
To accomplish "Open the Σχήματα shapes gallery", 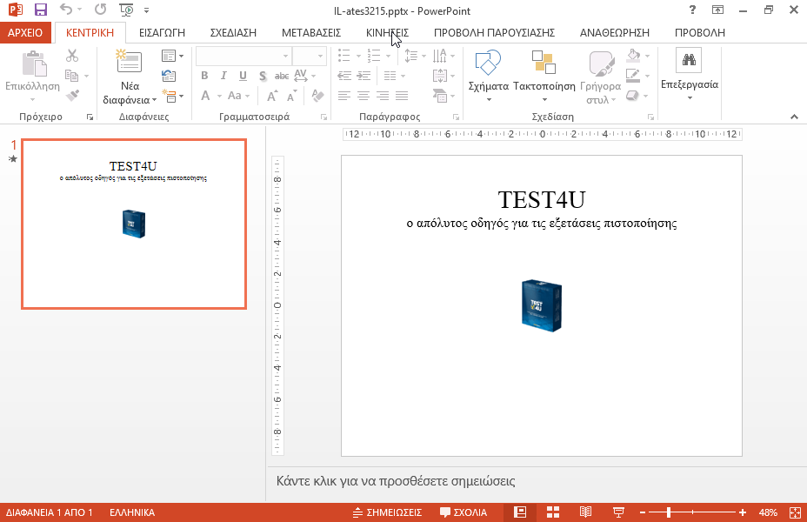I will point(489,75).
